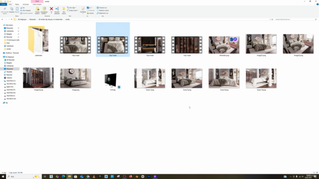The height and width of the screenshot is (179, 319).
Task: Open Kolay erişim (Easy access) dropdown
Action: coord(73,10)
